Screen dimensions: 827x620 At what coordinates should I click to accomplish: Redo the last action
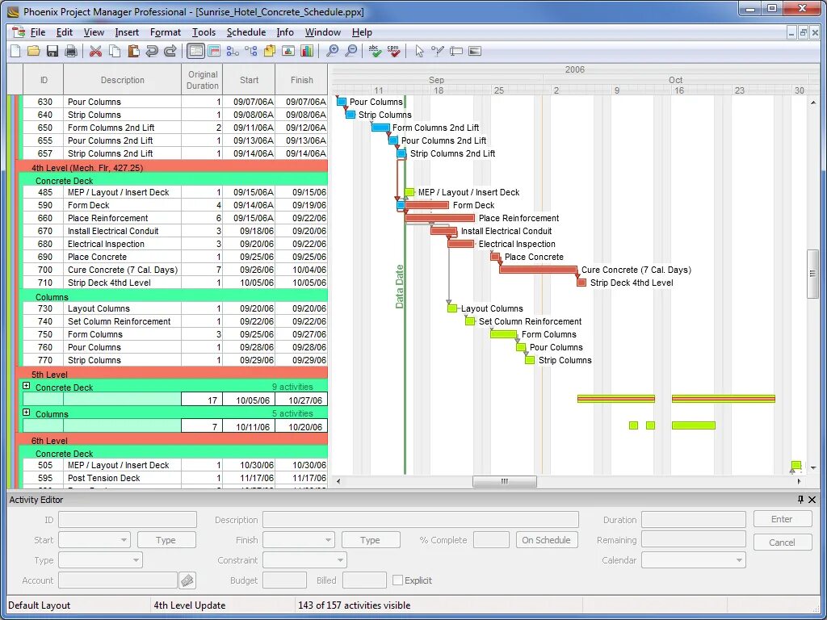(170, 51)
